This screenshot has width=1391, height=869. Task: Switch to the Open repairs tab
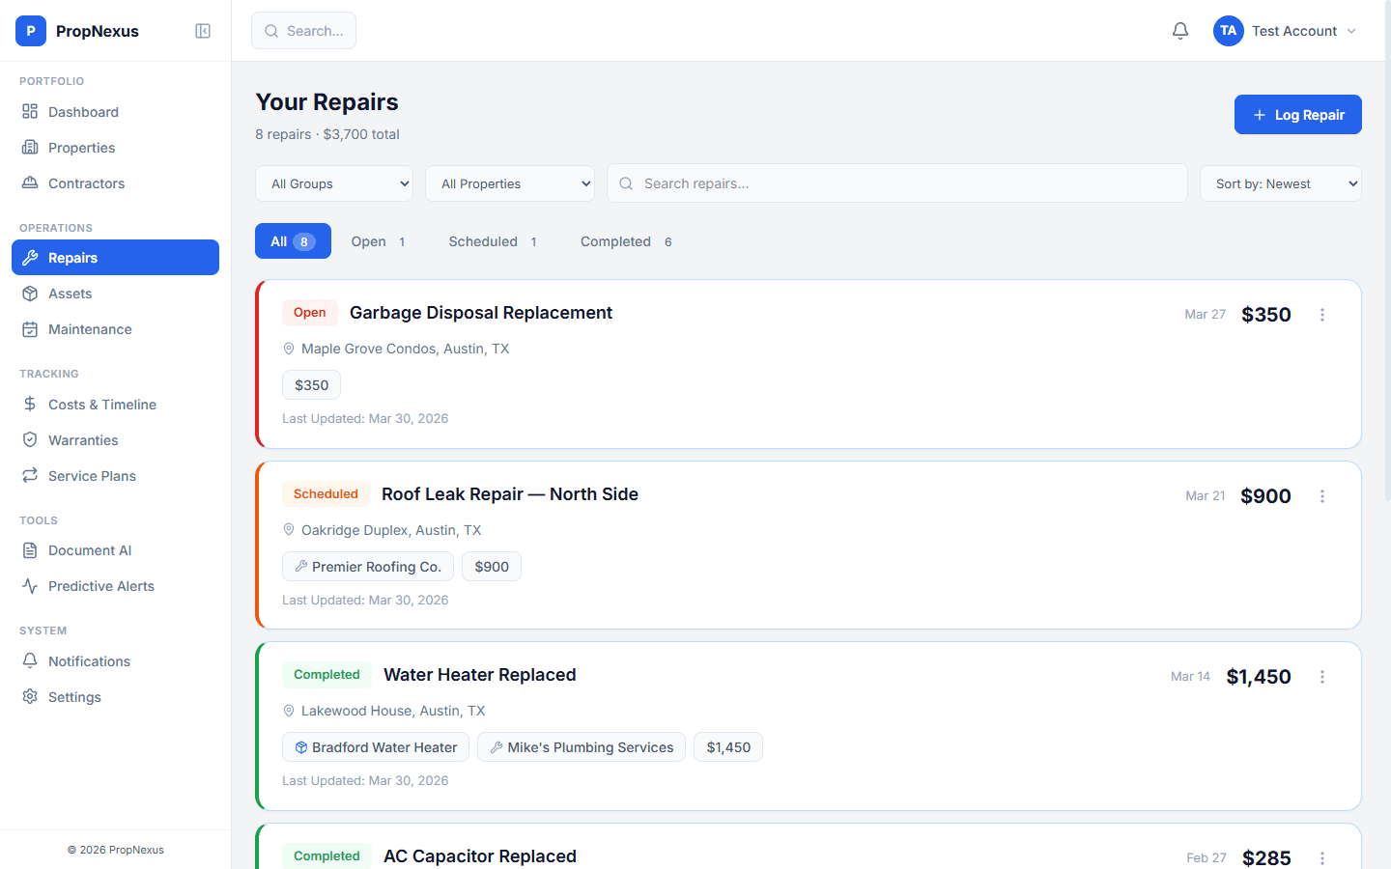click(x=378, y=241)
